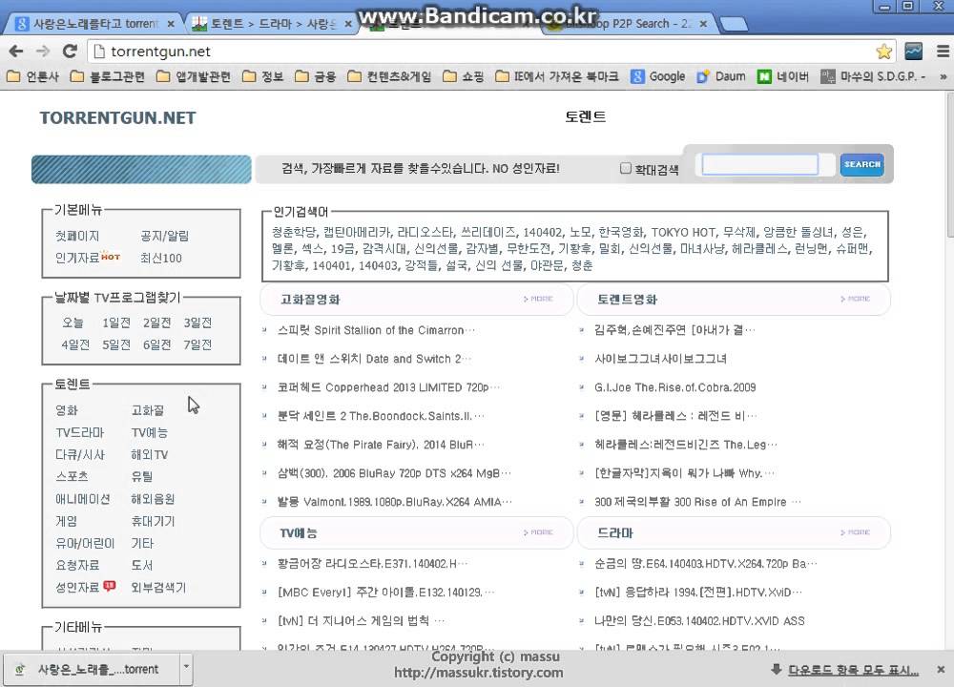Viewport: 954px width, 687px height.
Task: Click the extension icon beside the star
Action: point(913,52)
